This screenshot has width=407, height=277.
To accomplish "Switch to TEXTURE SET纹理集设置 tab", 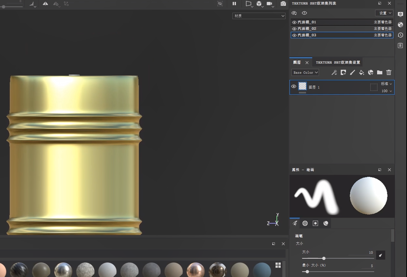I will coord(338,63).
